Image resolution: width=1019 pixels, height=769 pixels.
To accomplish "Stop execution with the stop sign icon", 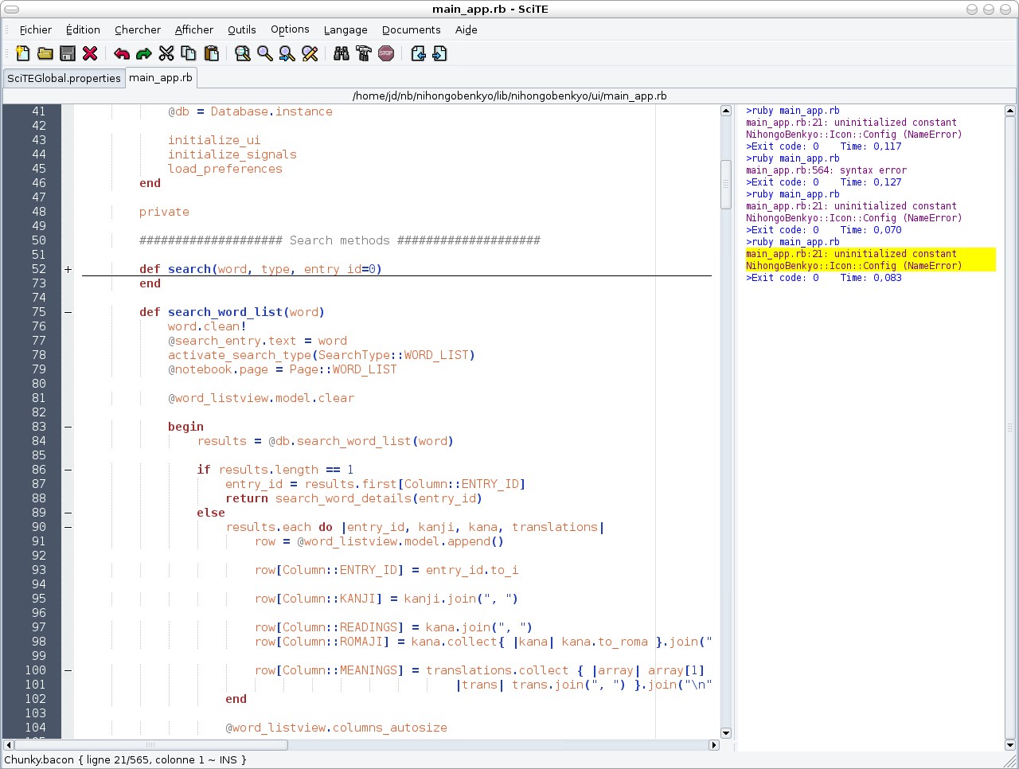I will coord(386,53).
